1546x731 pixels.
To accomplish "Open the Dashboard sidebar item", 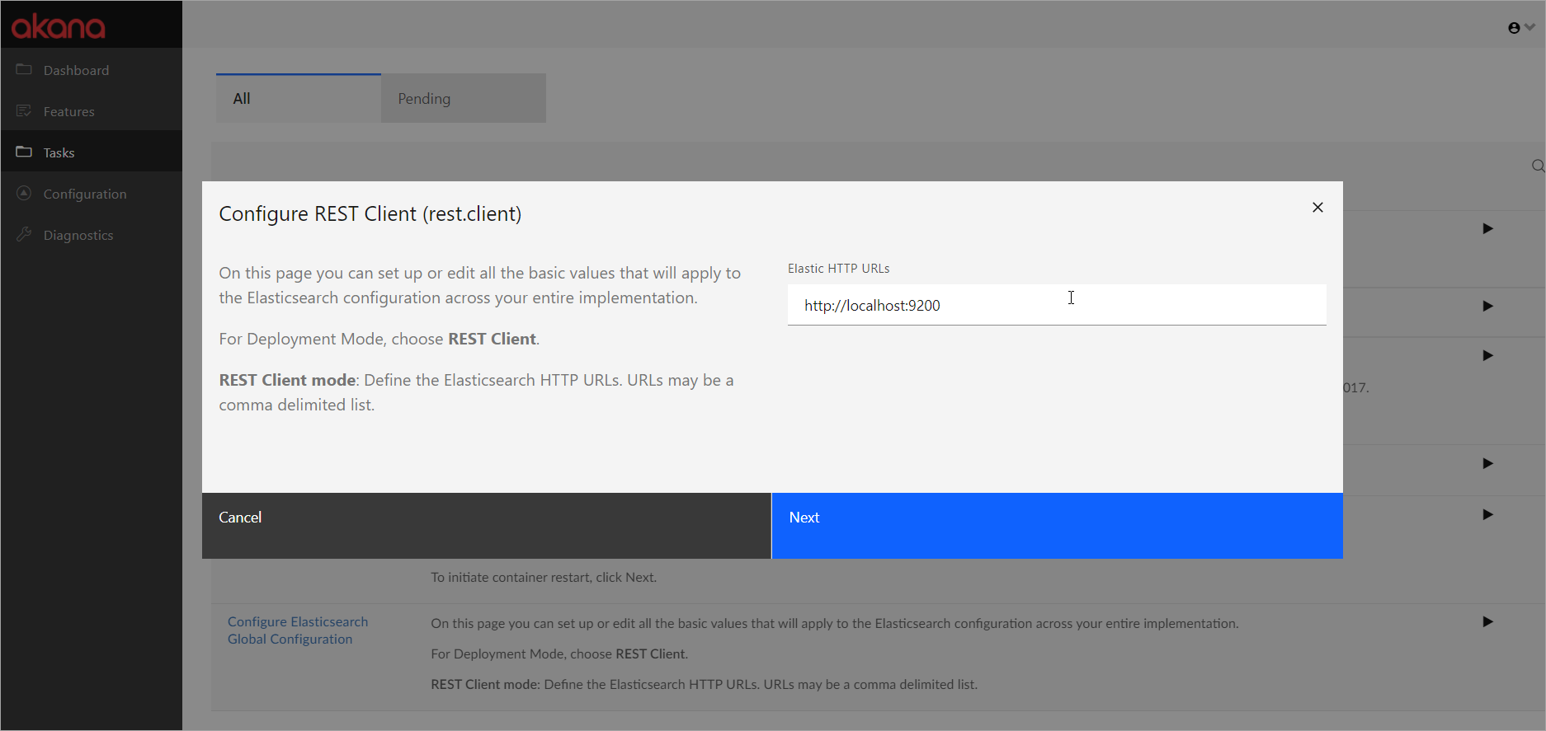I will click(x=91, y=70).
